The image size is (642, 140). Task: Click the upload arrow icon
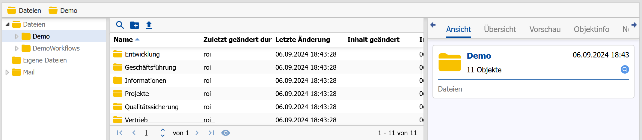click(149, 25)
